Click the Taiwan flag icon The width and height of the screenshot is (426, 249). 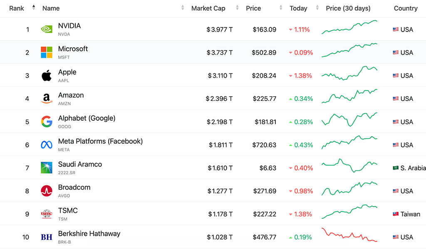(396, 214)
